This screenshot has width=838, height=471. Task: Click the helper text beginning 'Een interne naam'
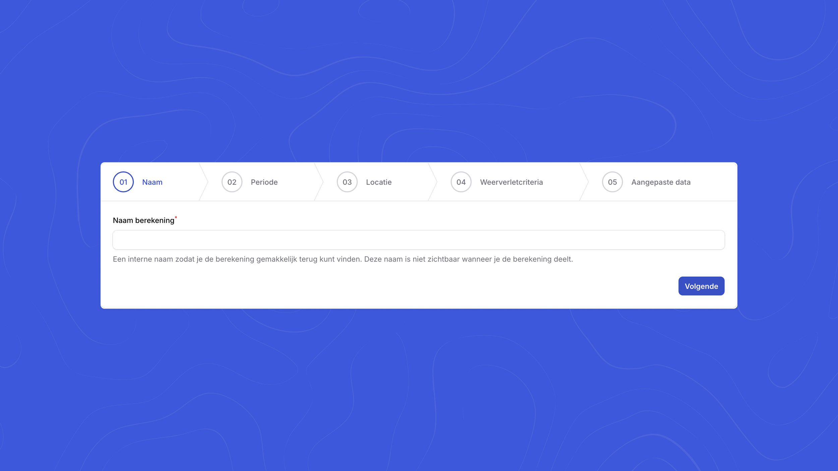pos(343,259)
